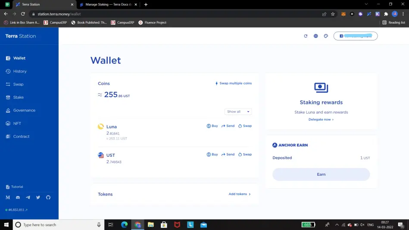
Task: Open the Telegram icon link
Action: 28,197
